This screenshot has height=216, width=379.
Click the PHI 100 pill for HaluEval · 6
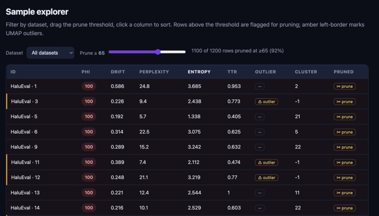click(89, 132)
